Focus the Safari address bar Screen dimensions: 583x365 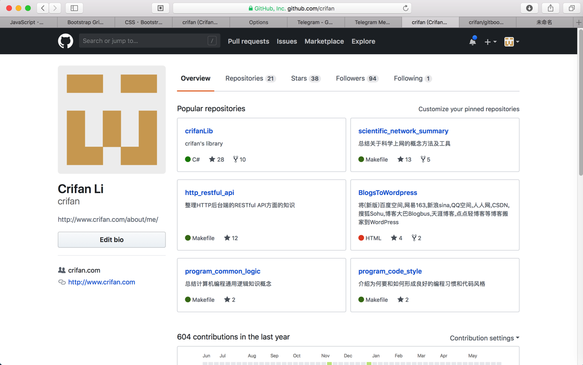tap(292, 8)
